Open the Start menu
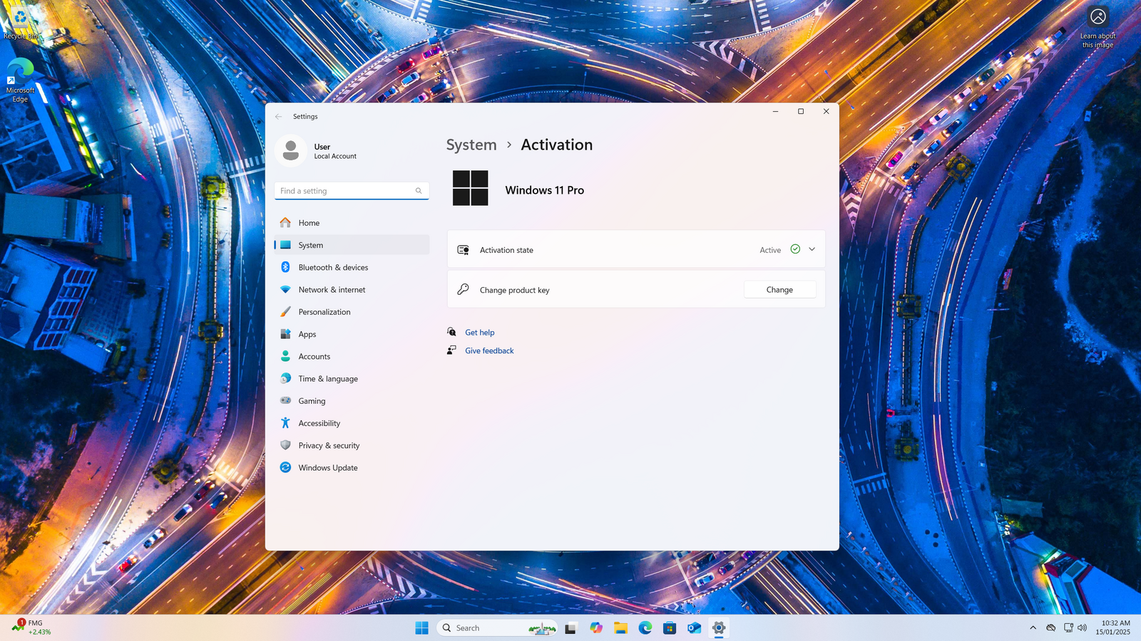Image resolution: width=1141 pixels, height=641 pixels. click(x=421, y=627)
